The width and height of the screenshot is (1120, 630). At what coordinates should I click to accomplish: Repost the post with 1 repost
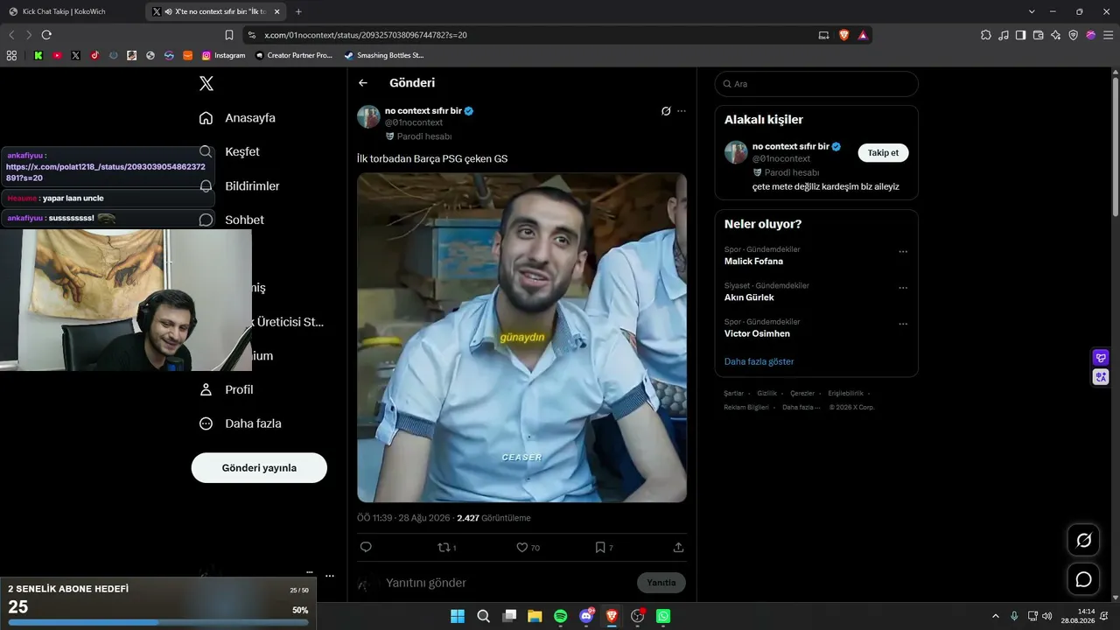(446, 548)
